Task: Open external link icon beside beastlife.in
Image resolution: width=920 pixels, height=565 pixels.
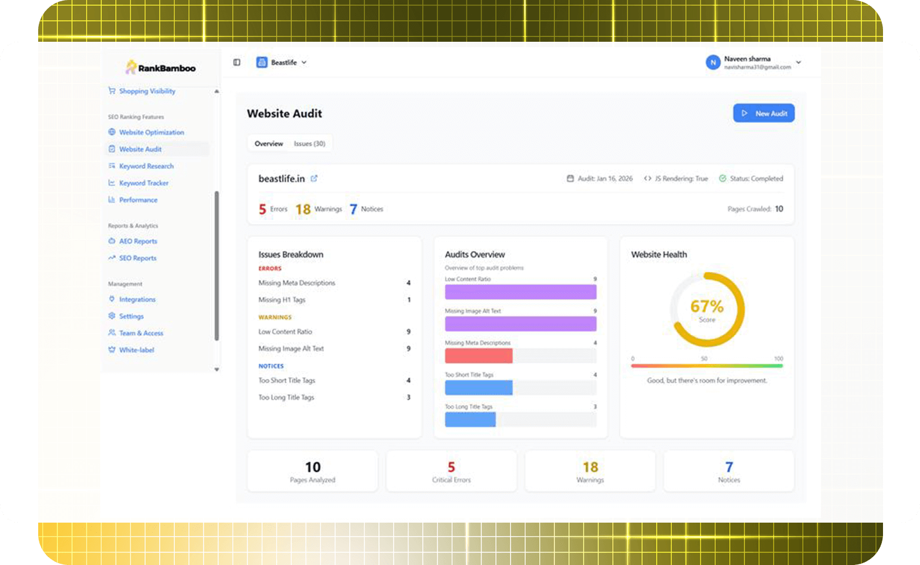Action: tap(314, 178)
